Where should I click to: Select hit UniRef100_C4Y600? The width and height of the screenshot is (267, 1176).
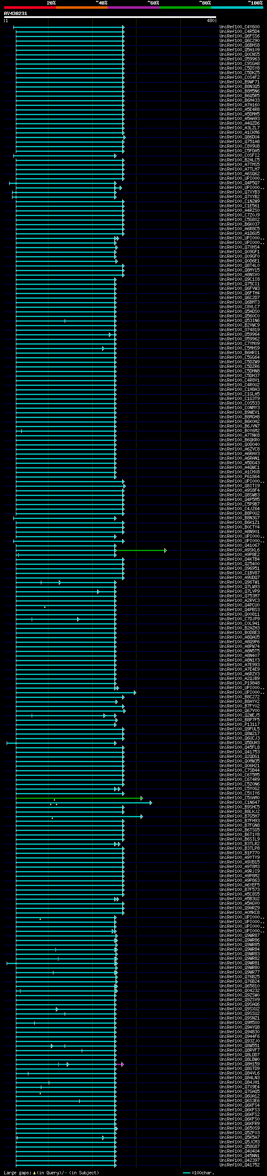[x=239, y=27]
